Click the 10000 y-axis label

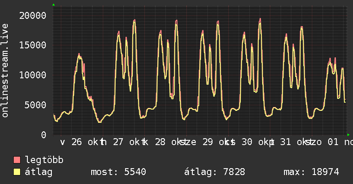(33, 75)
